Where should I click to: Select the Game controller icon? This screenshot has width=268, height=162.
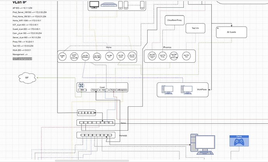click(x=239, y=141)
